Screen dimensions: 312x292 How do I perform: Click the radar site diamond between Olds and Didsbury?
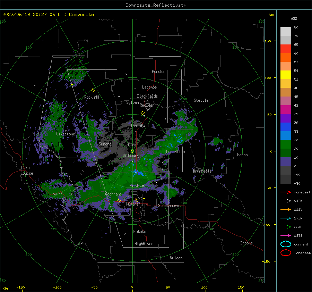pos(132,151)
